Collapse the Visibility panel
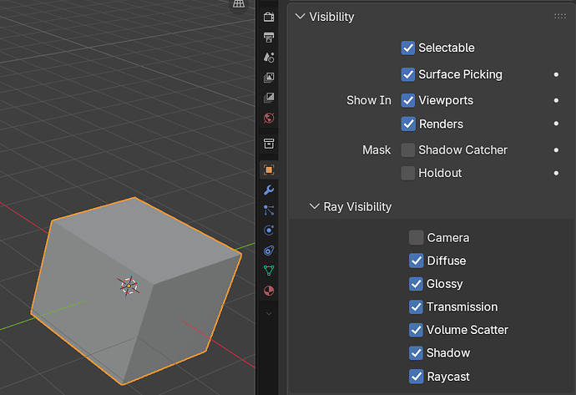Image resolution: width=576 pixels, height=395 pixels. click(301, 17)
